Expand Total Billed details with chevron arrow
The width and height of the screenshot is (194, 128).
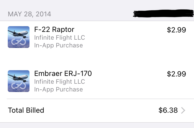point(183,111)
